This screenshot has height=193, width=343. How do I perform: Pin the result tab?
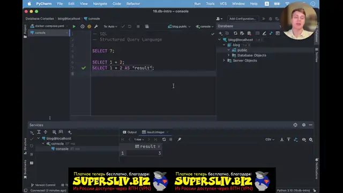179,139
